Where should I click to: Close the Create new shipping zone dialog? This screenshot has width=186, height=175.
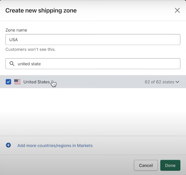coord(177,10)
